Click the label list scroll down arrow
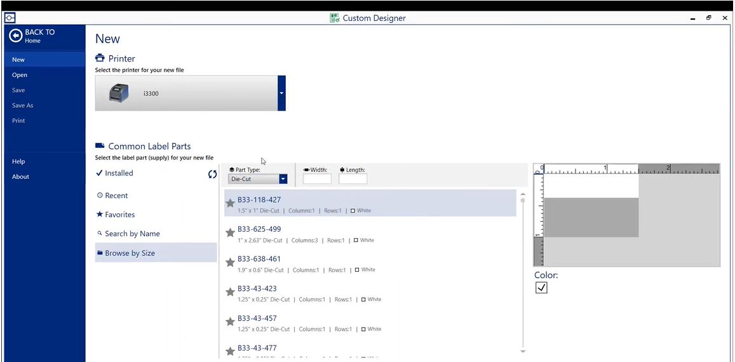The height and width of the screenshot is (362, 735). tap(523, 351)
